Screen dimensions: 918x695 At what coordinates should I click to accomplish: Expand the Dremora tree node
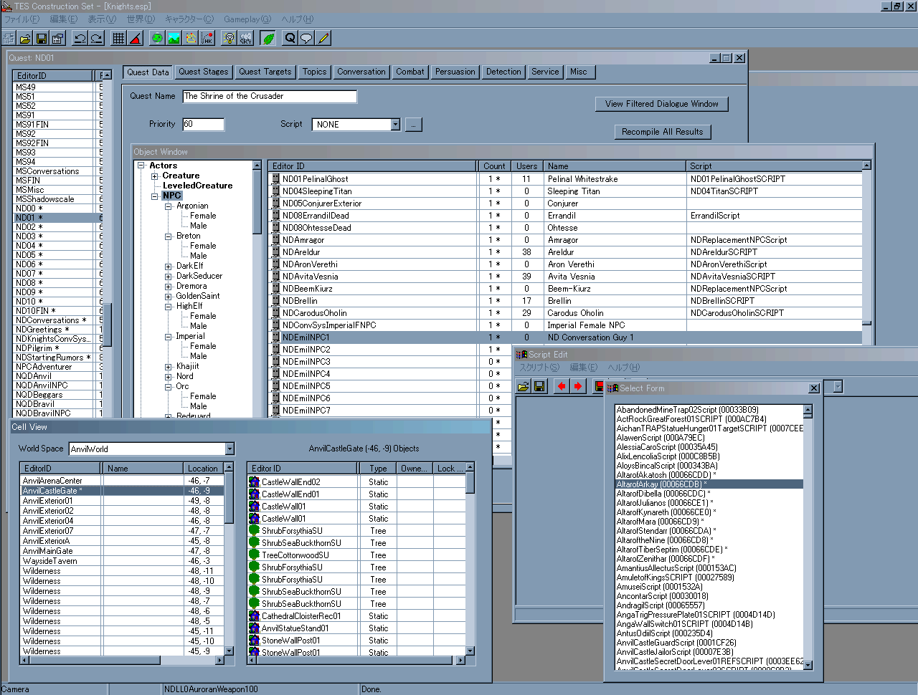pyautogui.click(x=169, y=286)
